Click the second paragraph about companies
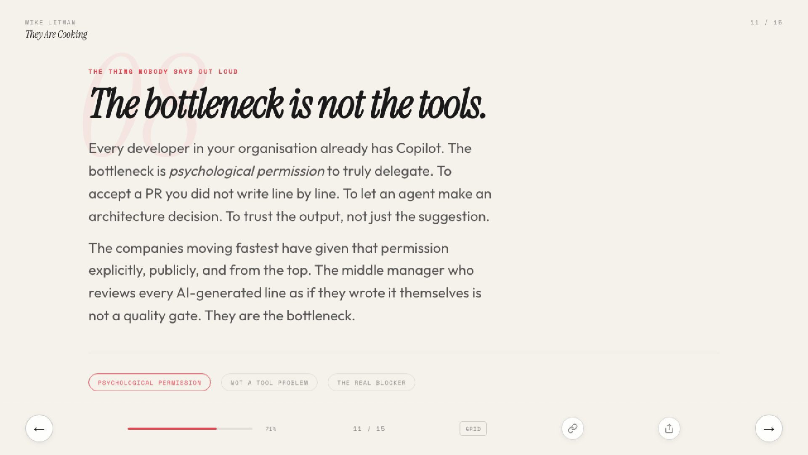 (x=285, y=282)
